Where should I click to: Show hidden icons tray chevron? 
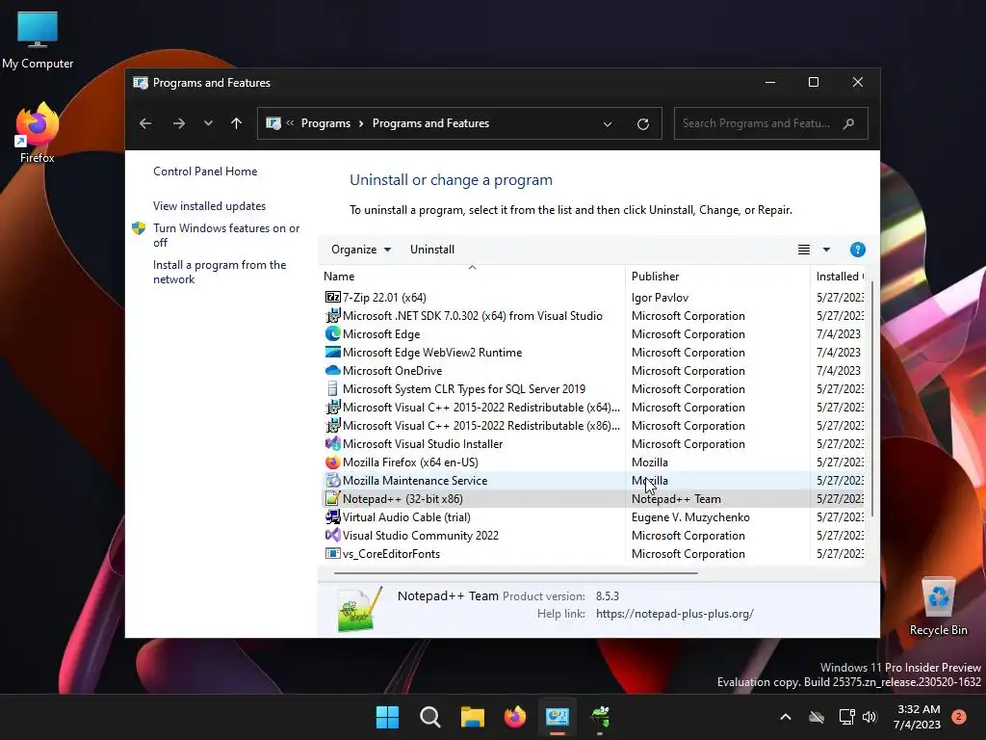coord(786,717)
